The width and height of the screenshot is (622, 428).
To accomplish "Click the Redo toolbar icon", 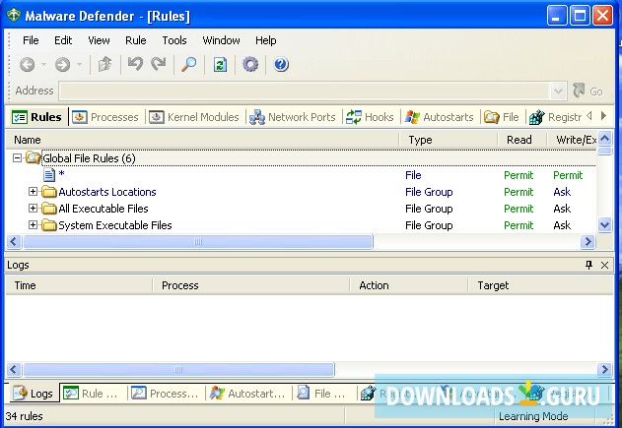I will (159, 64).
